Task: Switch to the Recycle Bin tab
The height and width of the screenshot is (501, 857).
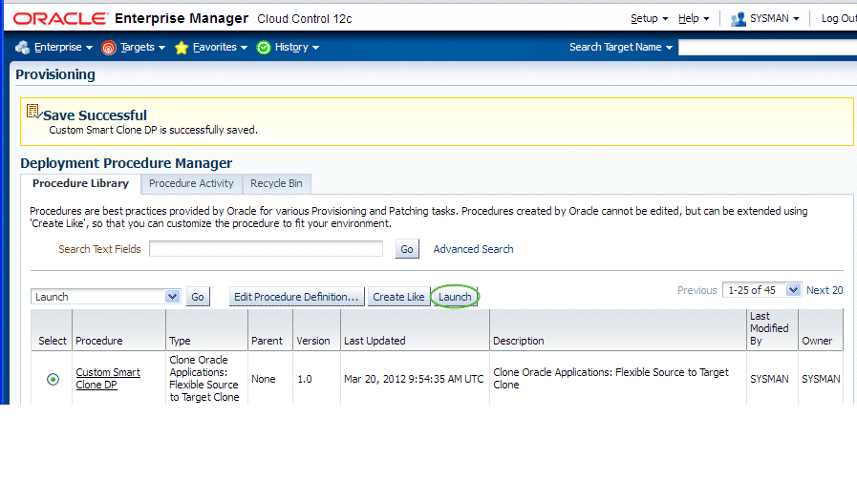Action: point(276,183)
